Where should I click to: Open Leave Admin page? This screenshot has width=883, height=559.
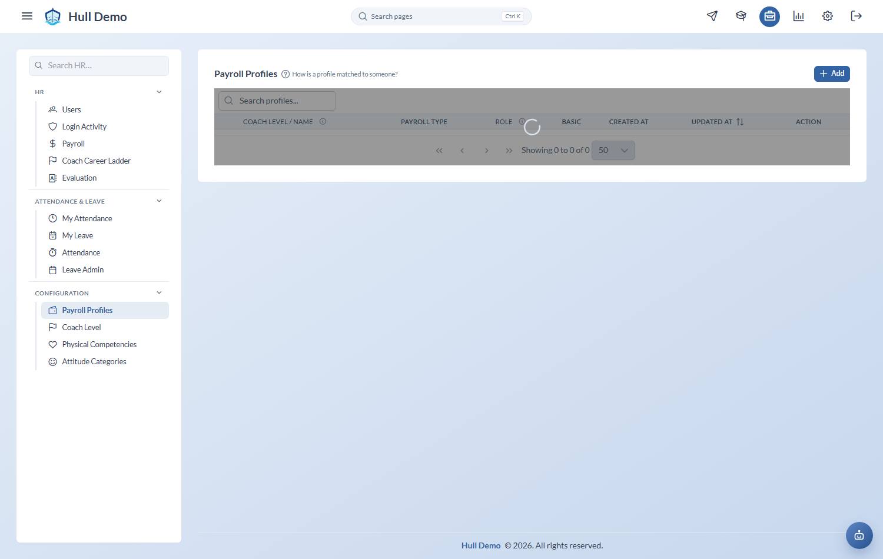click(x=105, y=269)
